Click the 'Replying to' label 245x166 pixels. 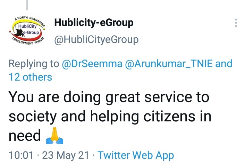[34, 64]
